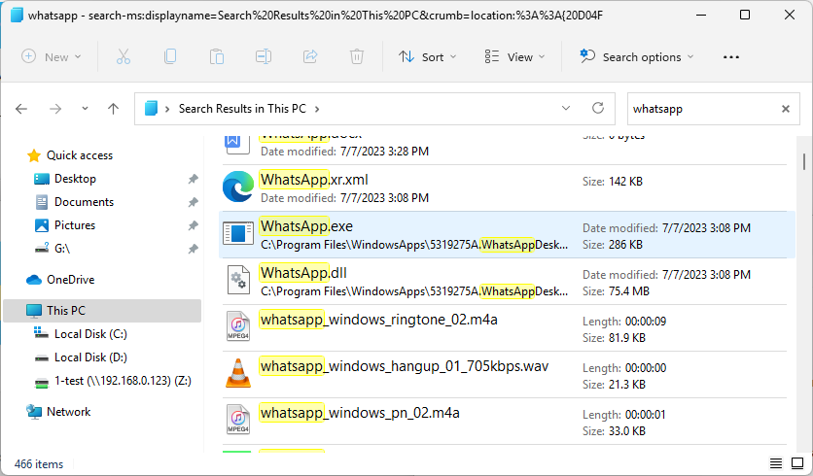
Task: Select whatsapp_windows_ringtone_02.m4a file name
Action: coord(379,320)
